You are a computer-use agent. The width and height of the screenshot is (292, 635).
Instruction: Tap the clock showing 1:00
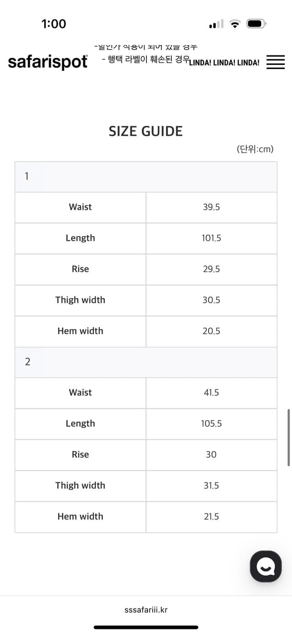[54, 24]
